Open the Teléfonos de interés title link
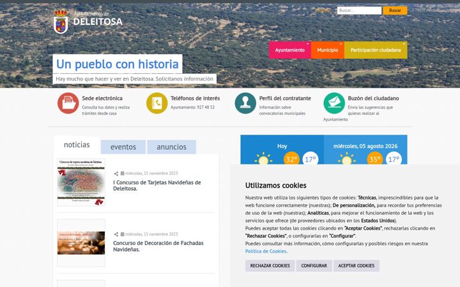 [x=195, y=98]
